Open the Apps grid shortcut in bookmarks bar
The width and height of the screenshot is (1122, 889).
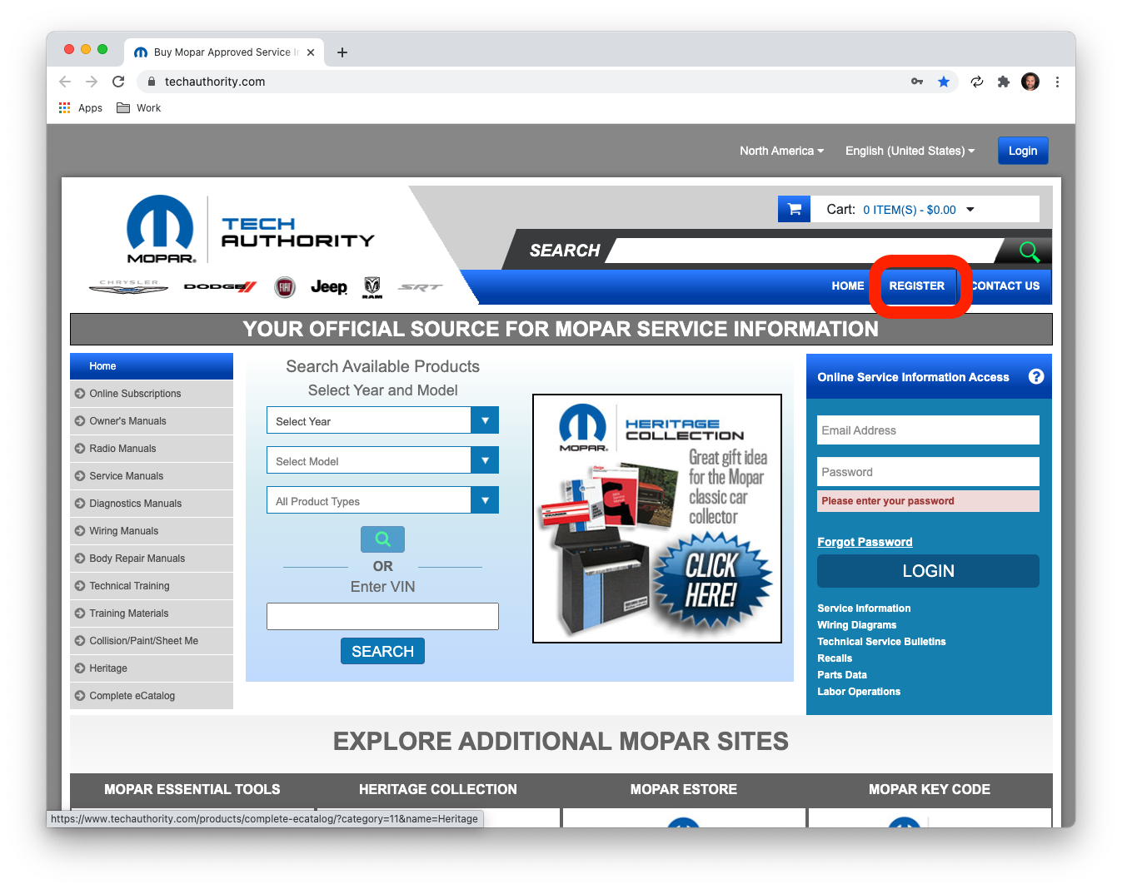coord(81,108)
